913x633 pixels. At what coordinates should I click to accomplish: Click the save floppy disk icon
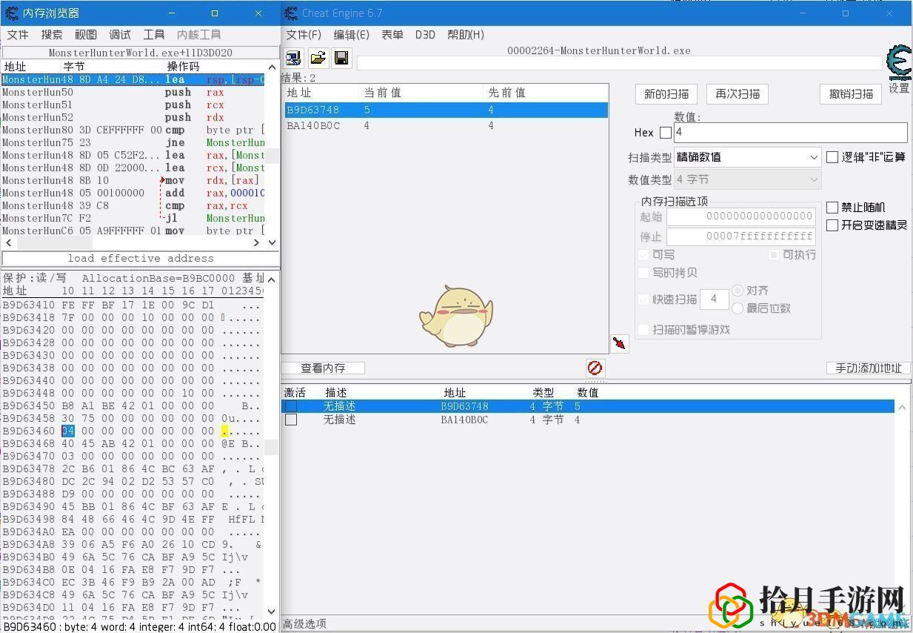point(341,59)
